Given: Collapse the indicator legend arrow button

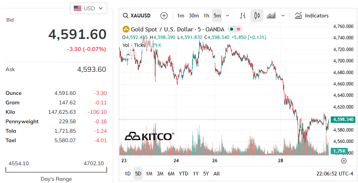Looking at the screenshot, I should (x=128, y=54).
